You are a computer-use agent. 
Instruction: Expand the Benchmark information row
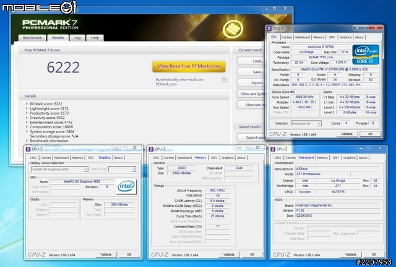point(27,141)
